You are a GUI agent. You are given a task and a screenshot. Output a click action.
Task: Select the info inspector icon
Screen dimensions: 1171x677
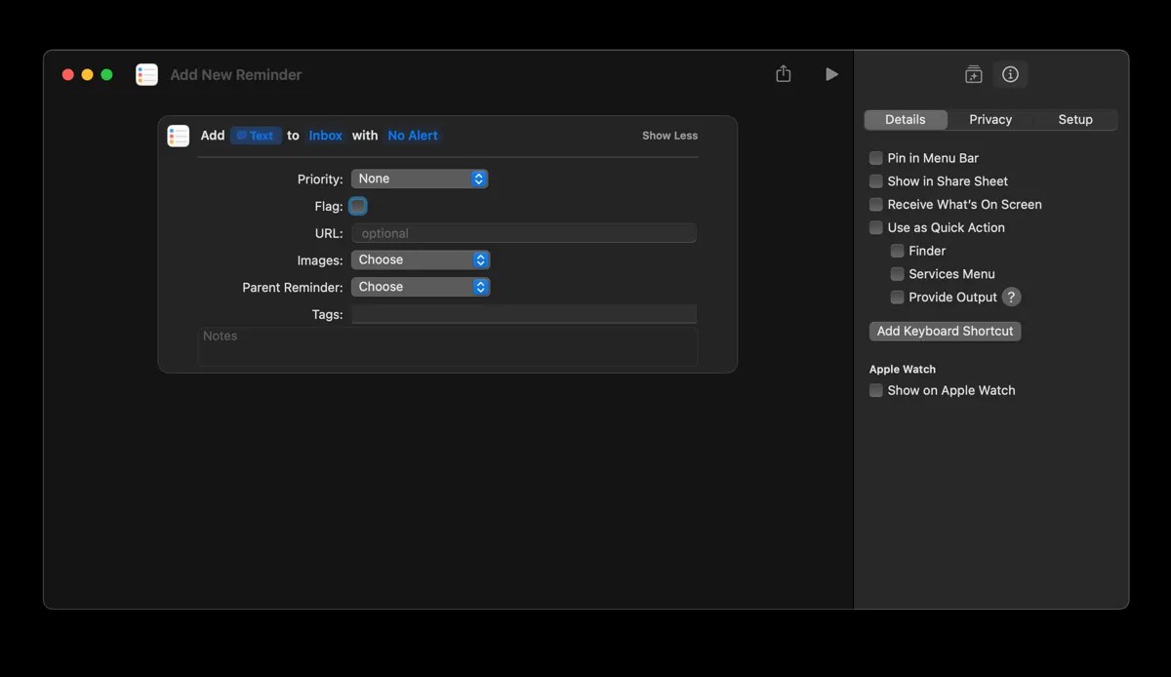pyautogui.click(x=1010, y=73)
